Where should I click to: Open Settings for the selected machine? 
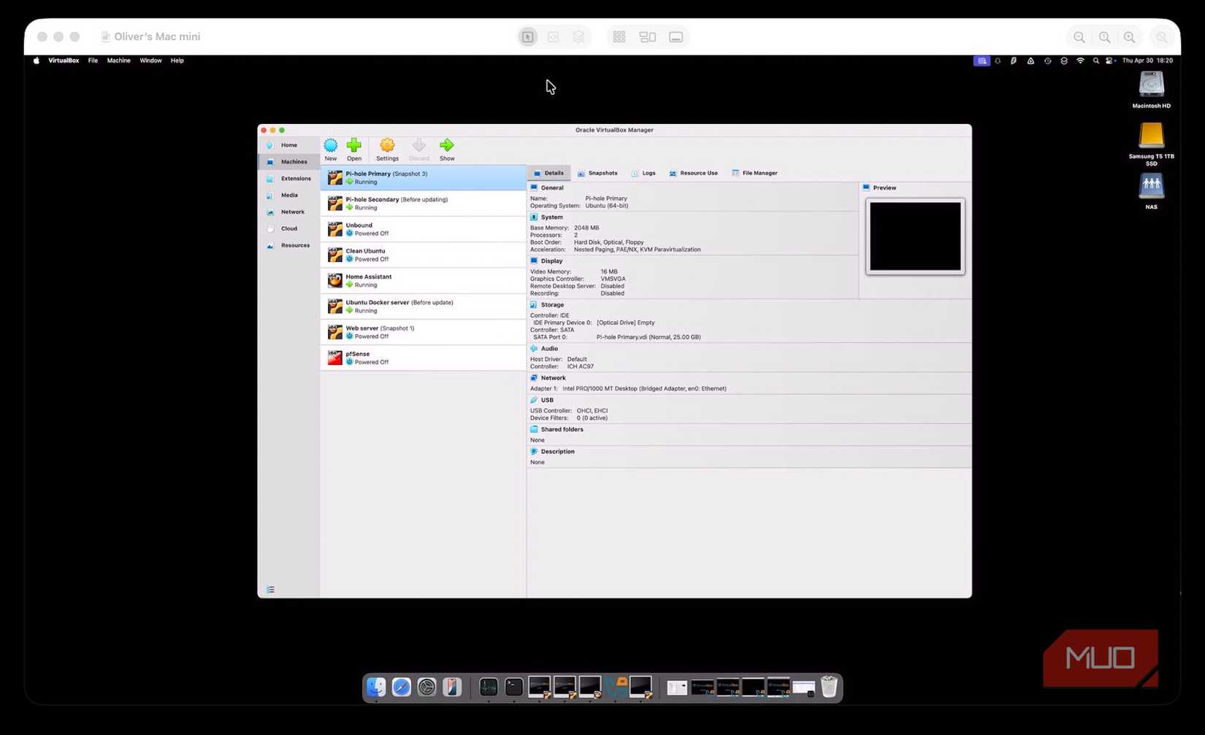[387, 150]
